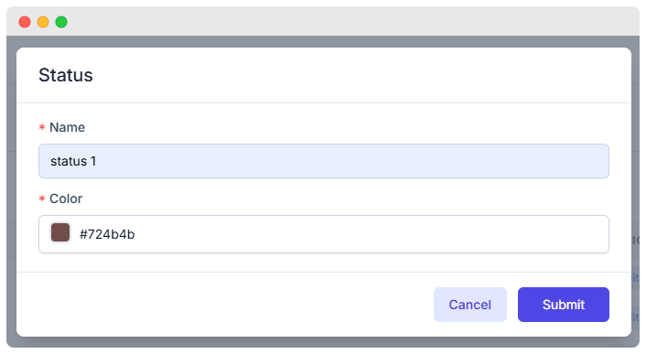646x354 pixels.
Task: Focus the Name input field
Action: pyautogui.click(x=323, y=161)
